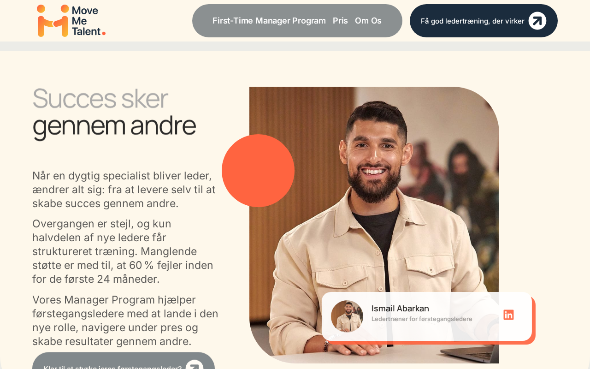This screenshot has width=590, height=369.
Task: Select the name "Ismail Abarkan" on the card
Action: 400,309
